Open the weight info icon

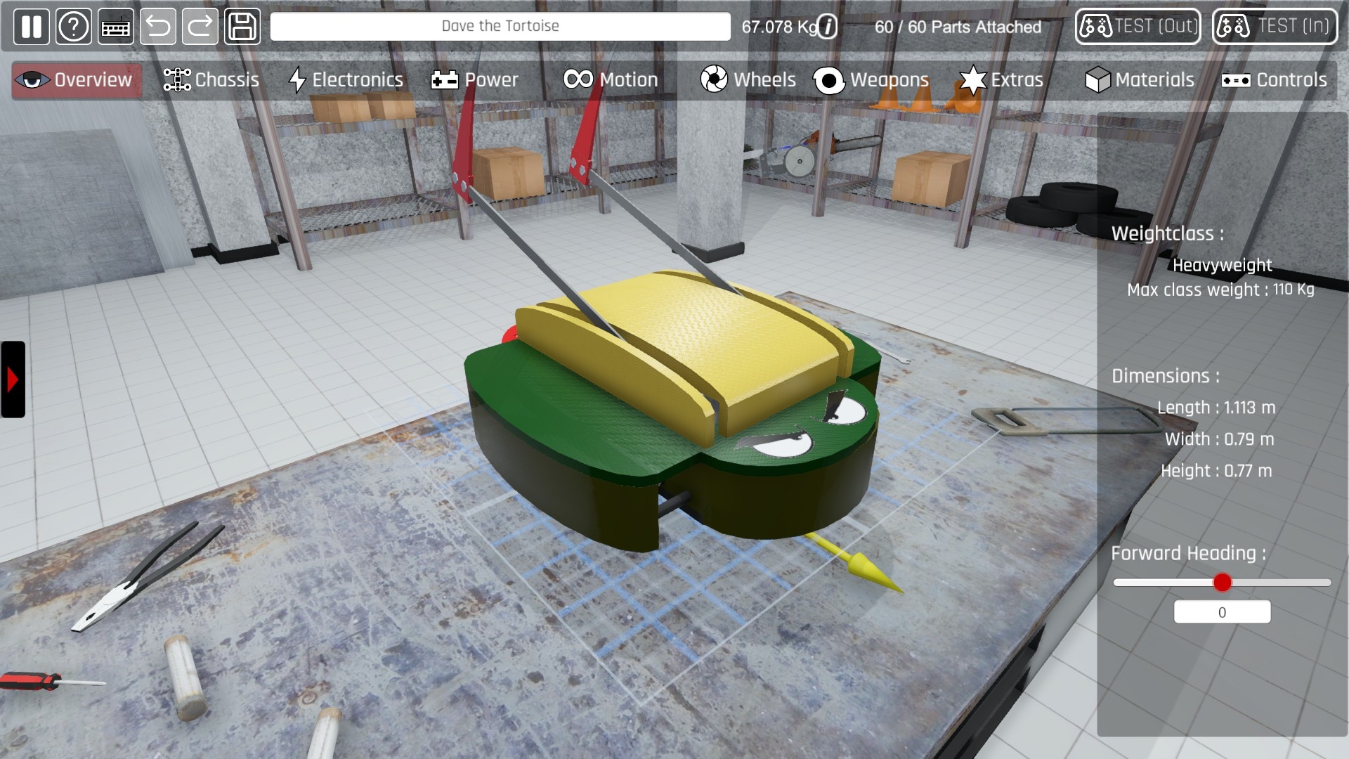828,27
